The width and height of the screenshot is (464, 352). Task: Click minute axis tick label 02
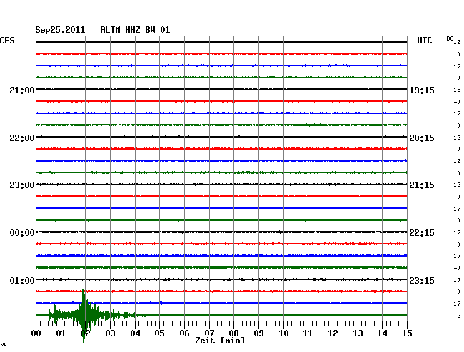tap(85, 333)
